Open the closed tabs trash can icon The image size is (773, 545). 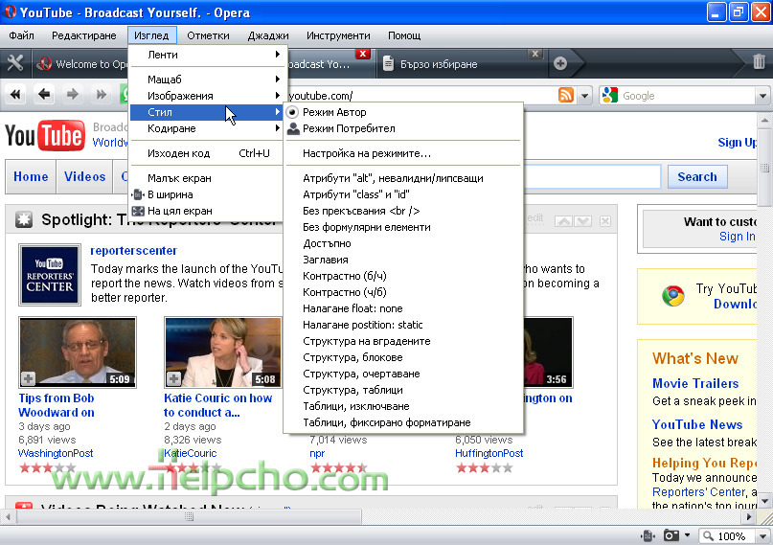[x=760, y=62]
